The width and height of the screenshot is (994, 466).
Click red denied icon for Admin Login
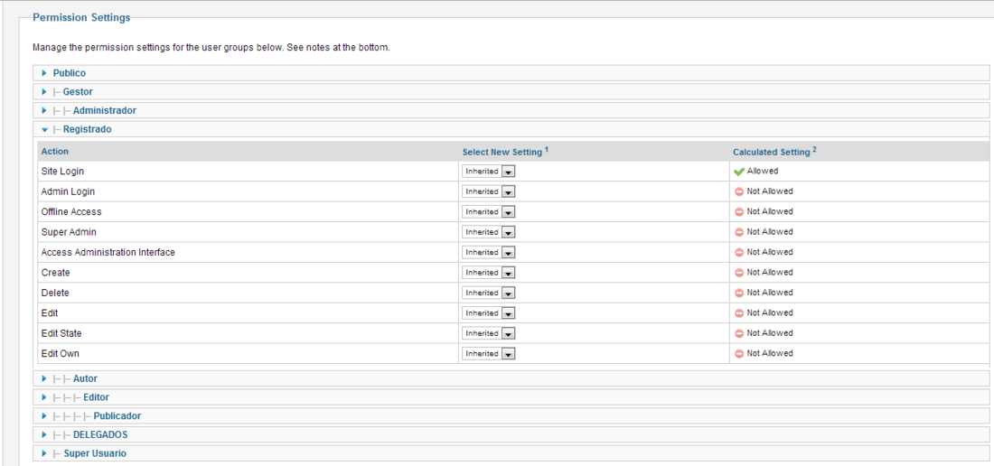[x=738, y=191]
